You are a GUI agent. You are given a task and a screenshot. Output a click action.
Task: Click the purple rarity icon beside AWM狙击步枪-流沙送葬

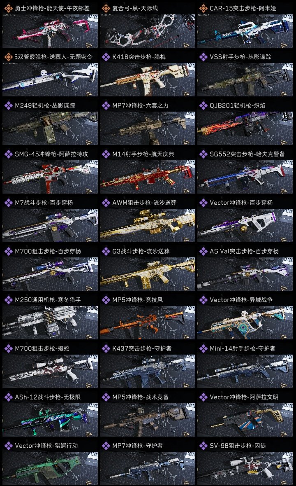click(x=106, y=203)
